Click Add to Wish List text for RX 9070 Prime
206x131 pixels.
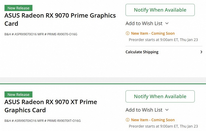(x=144, y=23)
